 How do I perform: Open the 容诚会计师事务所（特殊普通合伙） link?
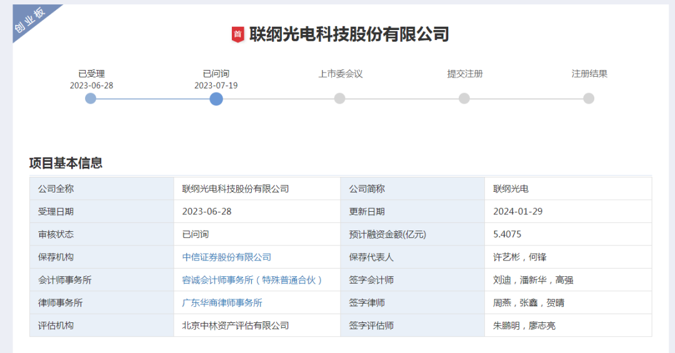(252, 280)
